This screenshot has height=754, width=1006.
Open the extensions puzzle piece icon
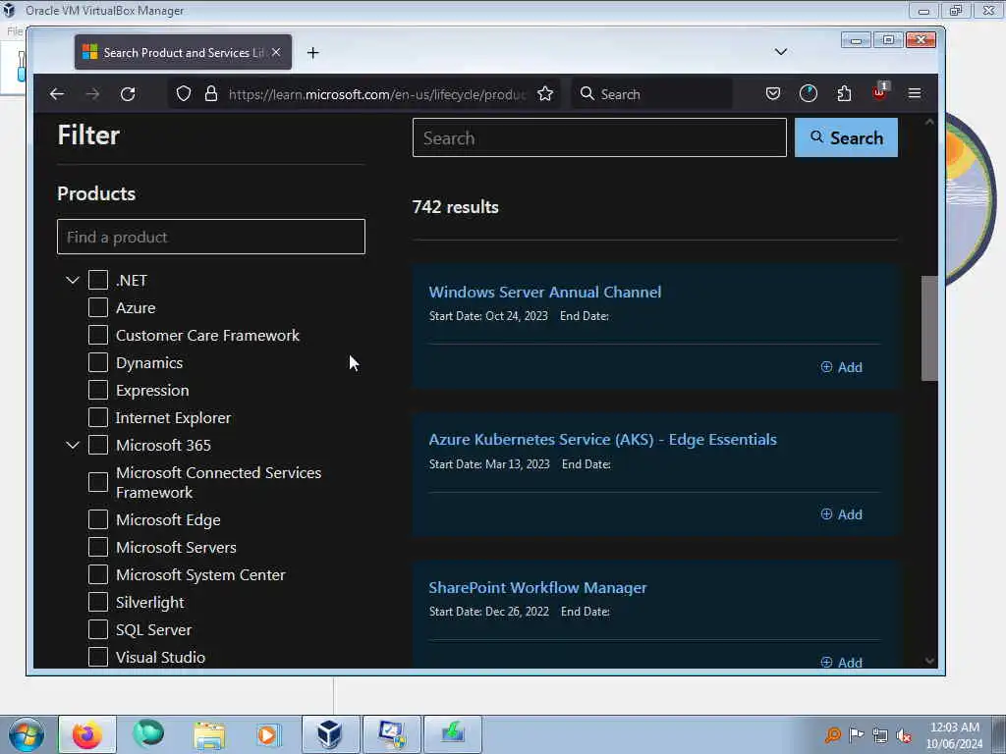coord(844,93)
